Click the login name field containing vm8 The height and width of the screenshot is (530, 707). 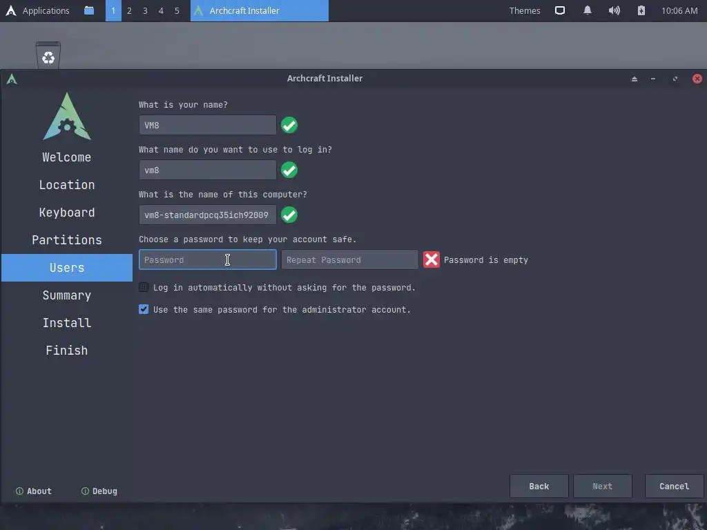[207, 170]
